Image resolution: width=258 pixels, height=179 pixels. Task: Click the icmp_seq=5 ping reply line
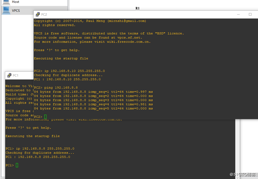(x=93, y=109)
